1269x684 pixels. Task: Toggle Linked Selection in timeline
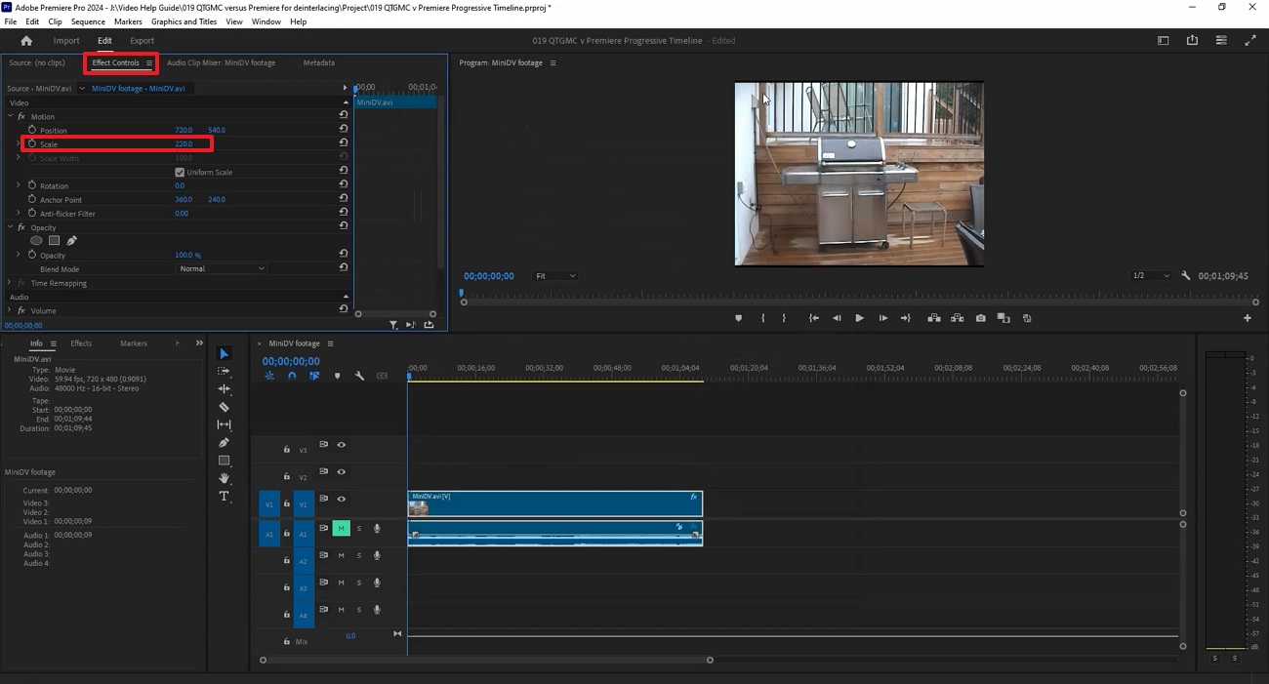pos(314,376)
